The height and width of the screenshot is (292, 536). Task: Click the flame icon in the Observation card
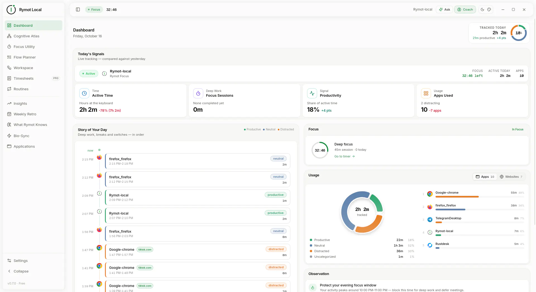tap(313, 288)
